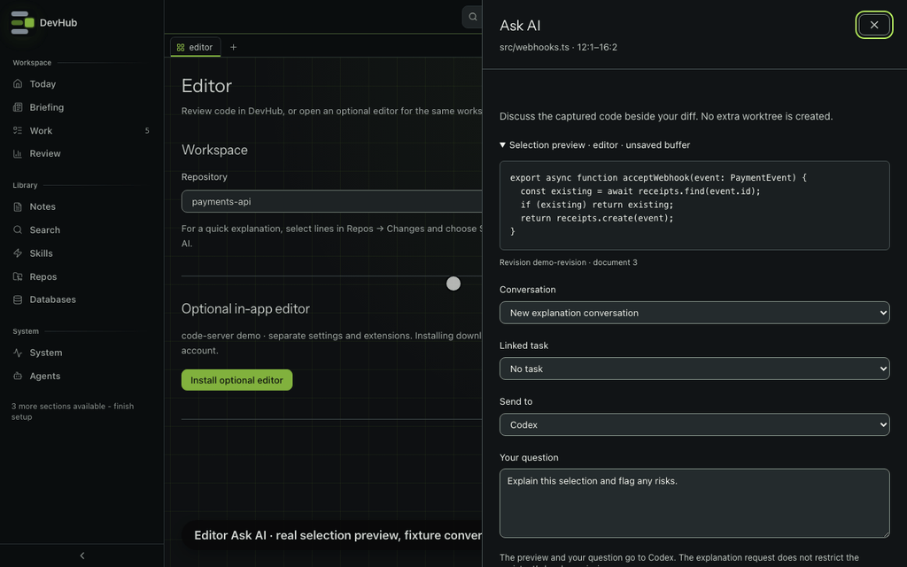Click the Agents robot icon
This screenshot has height=567, width=907.
pyautogui.click(x=18, y=376)
